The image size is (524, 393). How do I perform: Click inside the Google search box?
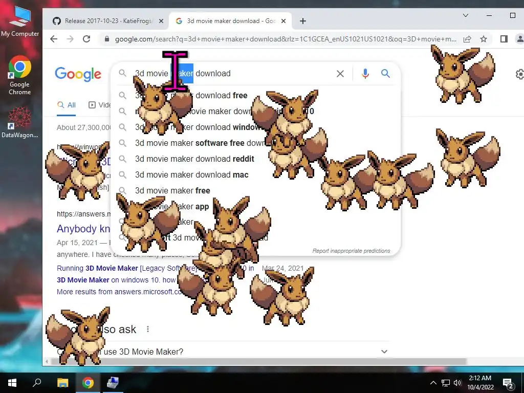point(231,74)
